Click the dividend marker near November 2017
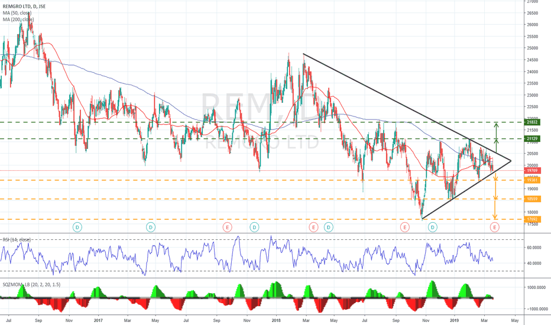The width and height of the screenshot is (551, 325). click(x=254, y=227)
